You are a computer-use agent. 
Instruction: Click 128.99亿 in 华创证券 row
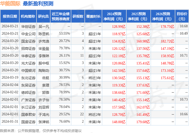pyautogui.click(x=119, y=27)
